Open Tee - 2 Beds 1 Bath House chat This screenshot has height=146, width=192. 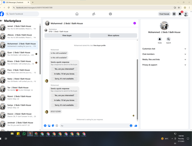click(19, 89)
